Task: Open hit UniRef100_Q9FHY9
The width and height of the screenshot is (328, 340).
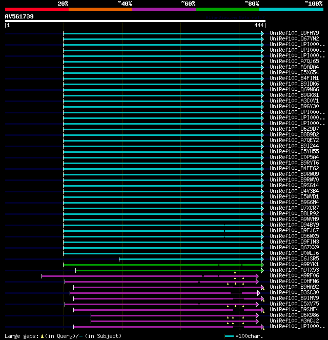Action: pyautogui.click(x=294, y=33)
